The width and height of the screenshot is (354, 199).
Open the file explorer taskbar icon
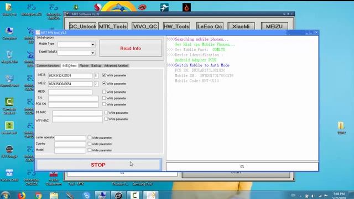point(54,195)
